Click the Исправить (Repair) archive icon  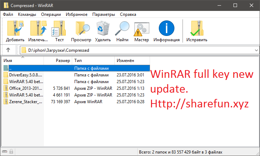[197, 28]
